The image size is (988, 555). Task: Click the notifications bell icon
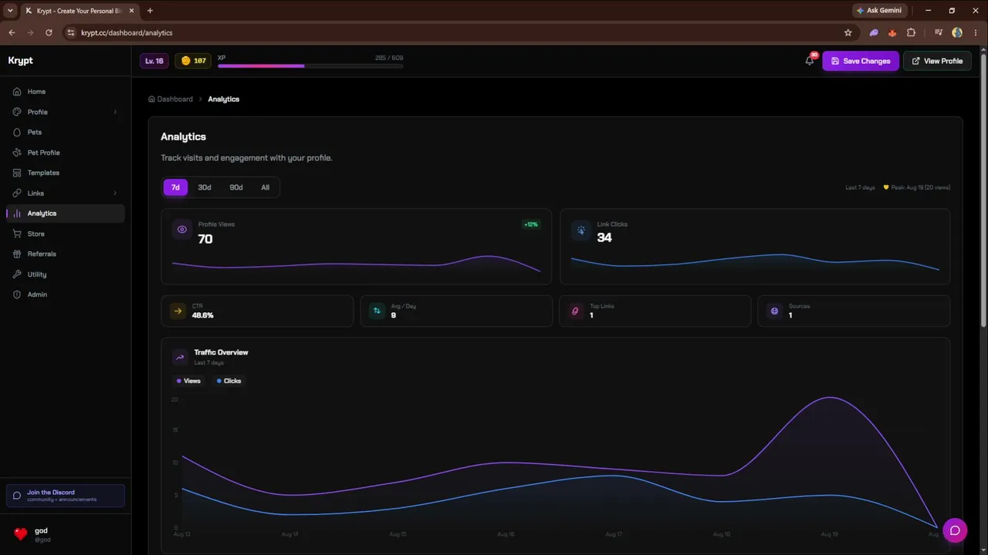[809, 61]
